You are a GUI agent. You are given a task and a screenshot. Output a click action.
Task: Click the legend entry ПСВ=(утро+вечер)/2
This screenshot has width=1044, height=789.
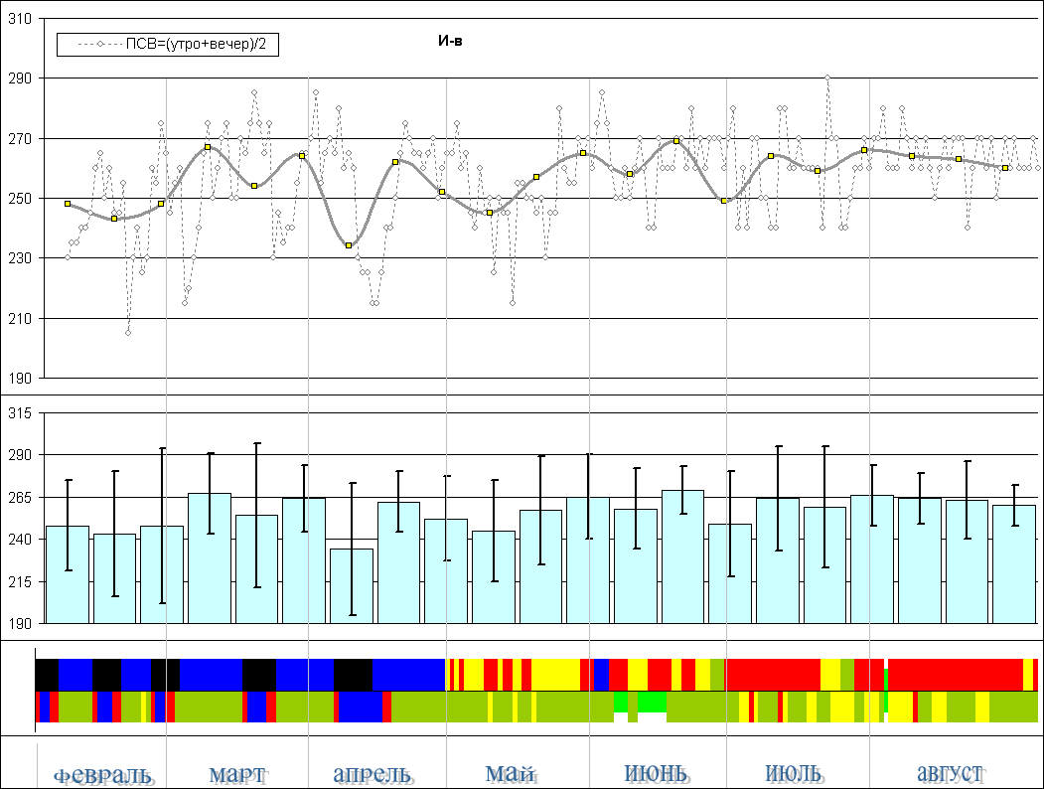pos(167,45)
